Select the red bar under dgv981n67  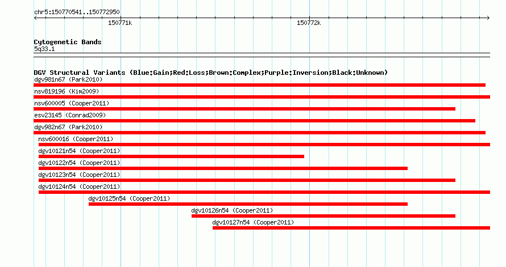pos(259,85)
